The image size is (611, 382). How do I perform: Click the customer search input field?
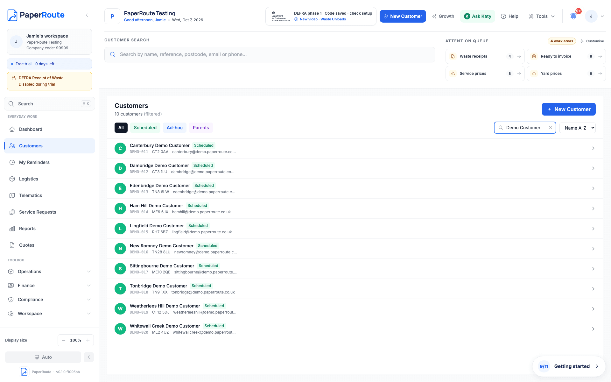[x=270, y=54]
